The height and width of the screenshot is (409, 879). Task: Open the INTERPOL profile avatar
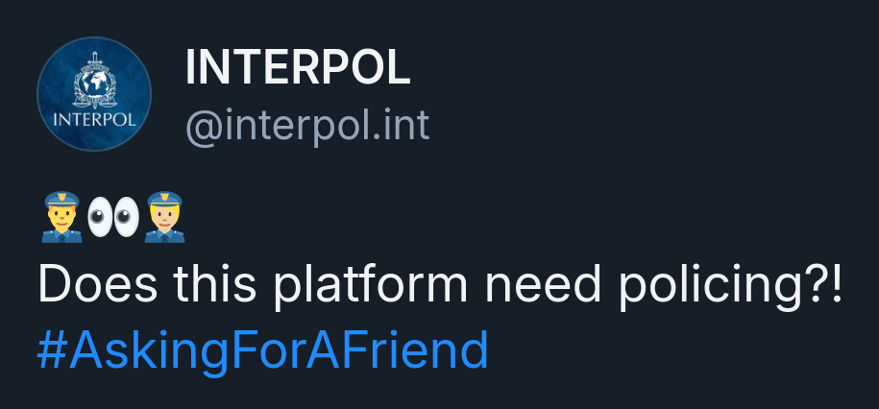click(x=94, y=94)
